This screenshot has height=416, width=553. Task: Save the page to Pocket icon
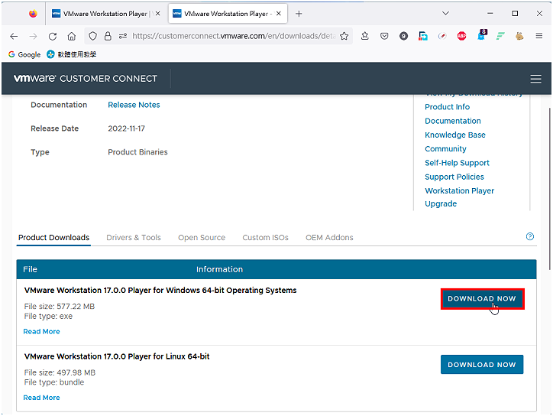point(384,36)
